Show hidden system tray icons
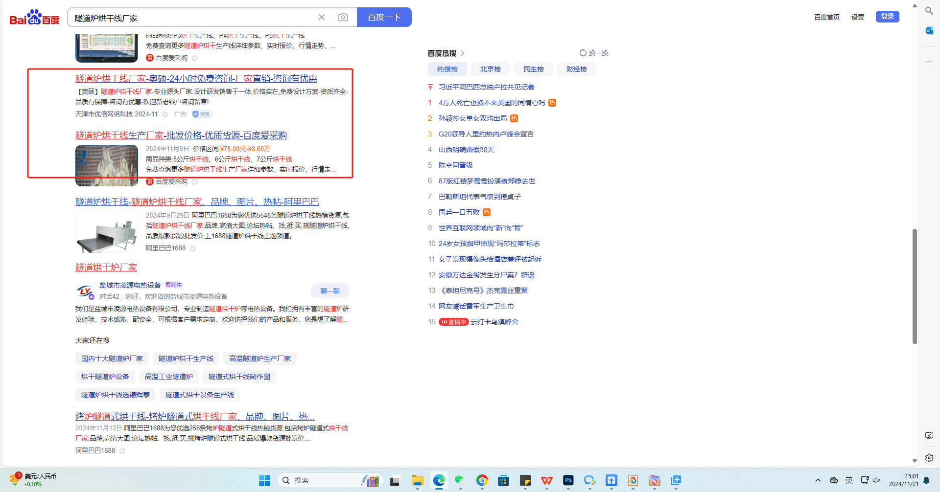940x492 pixels. pyautogui.click(x=818, y=480)
